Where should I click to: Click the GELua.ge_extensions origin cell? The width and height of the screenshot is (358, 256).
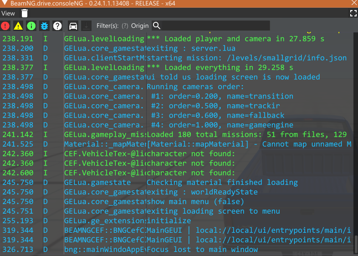[105, 221]
